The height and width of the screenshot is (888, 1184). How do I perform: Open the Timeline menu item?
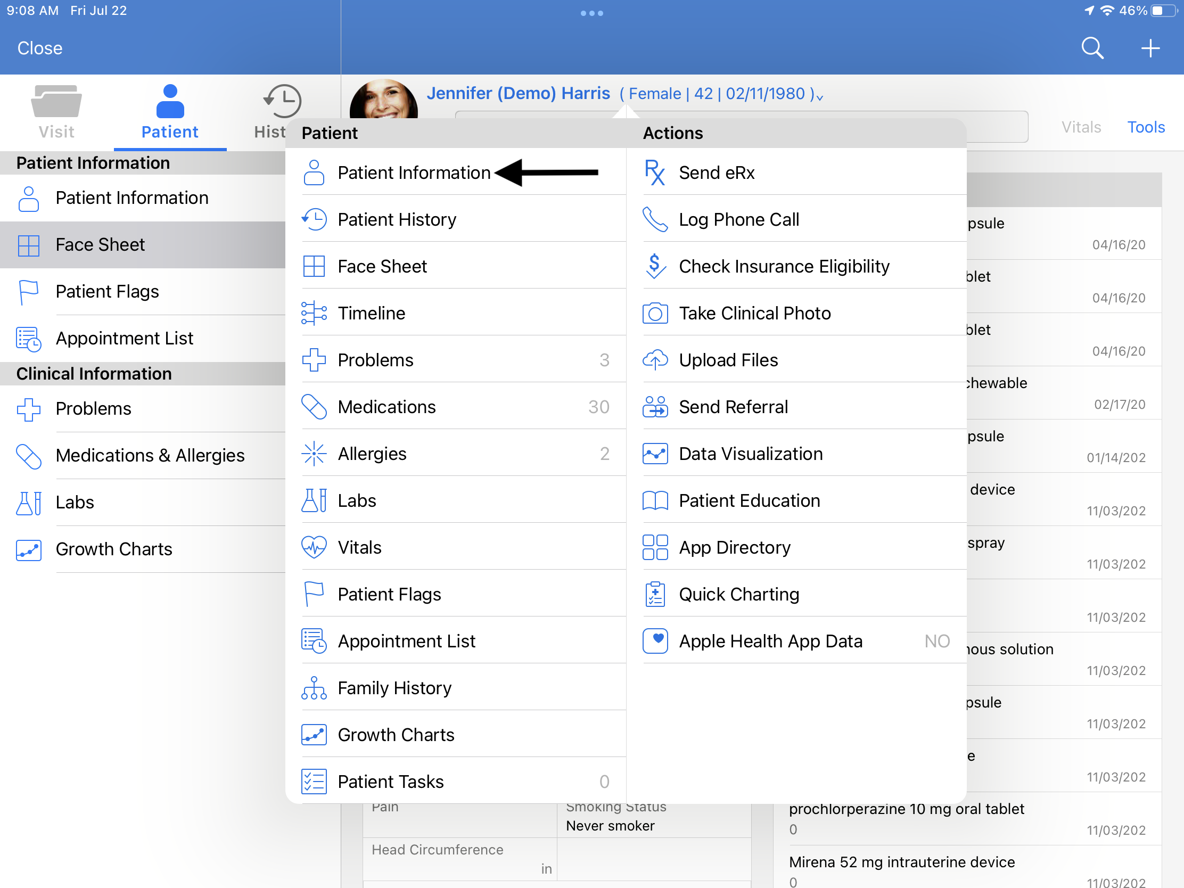coord(371,314)
